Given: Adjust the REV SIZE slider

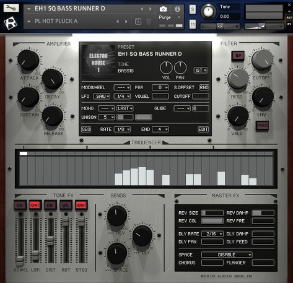Looking at the screenshot, I should (x=212, y=213).
